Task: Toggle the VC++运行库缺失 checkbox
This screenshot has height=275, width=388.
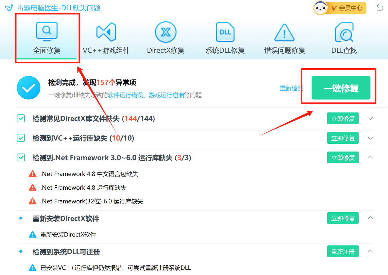Action: (21, 138)
